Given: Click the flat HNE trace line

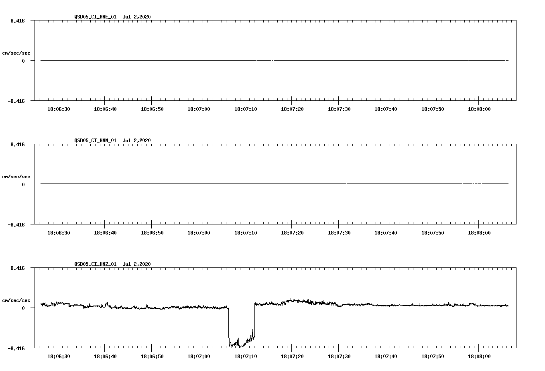Looking at the screenshot, I should (x=275, y=60).
